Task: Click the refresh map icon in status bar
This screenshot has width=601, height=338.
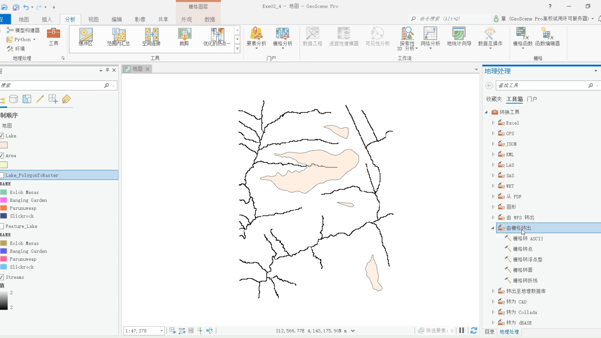Action: click(474, 330)
